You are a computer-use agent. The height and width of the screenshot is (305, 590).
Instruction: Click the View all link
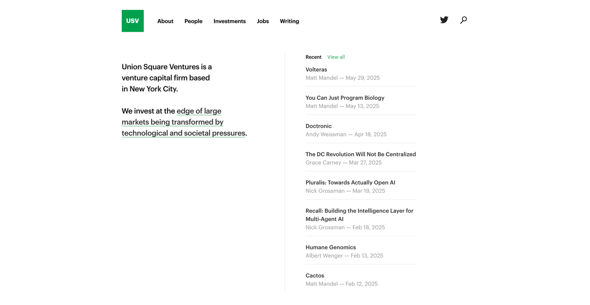[336, 57]
